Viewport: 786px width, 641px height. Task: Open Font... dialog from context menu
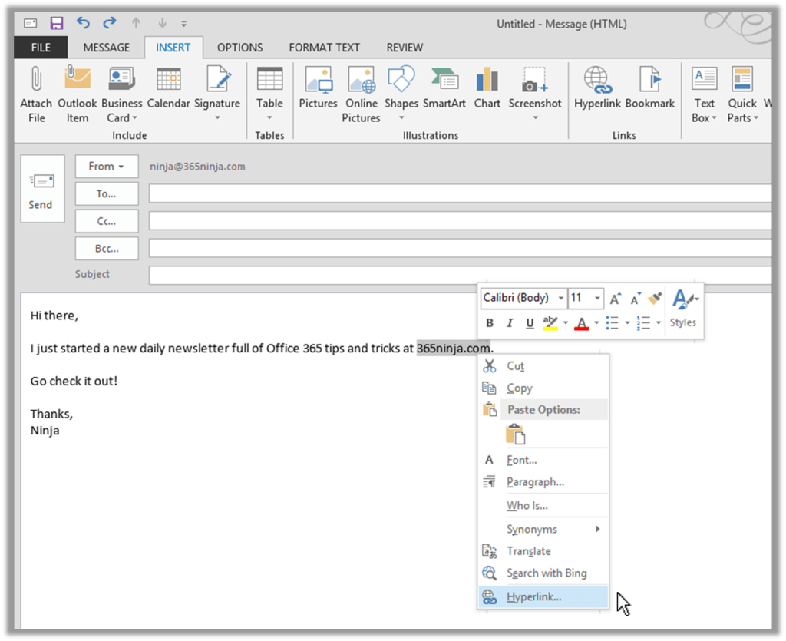[x=543, y=460]
